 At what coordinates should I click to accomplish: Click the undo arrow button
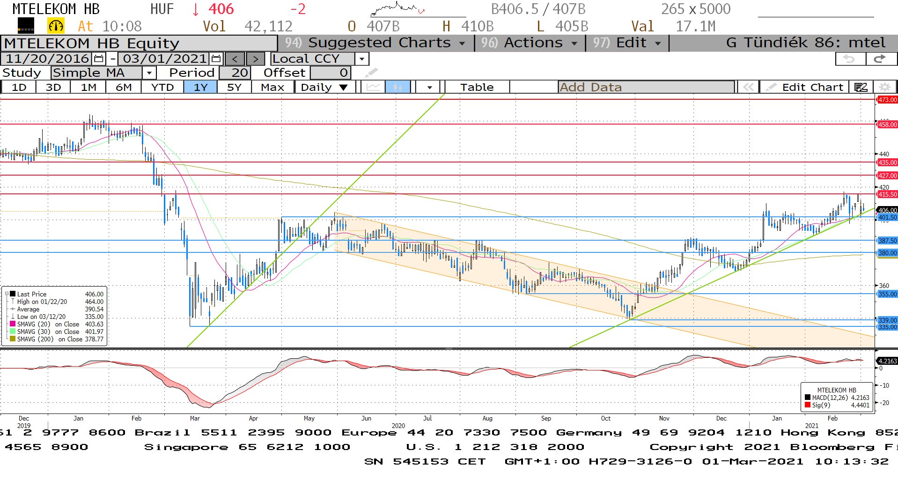850,59
